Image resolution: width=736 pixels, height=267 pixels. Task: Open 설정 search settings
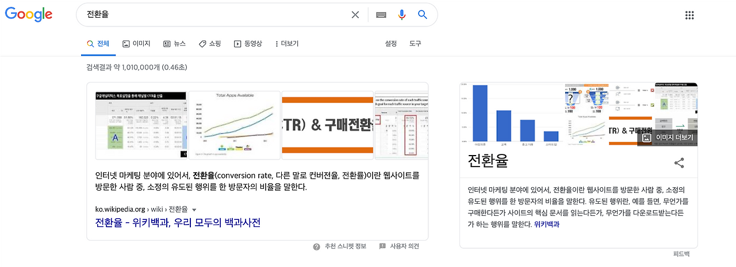tap(391, 44)
